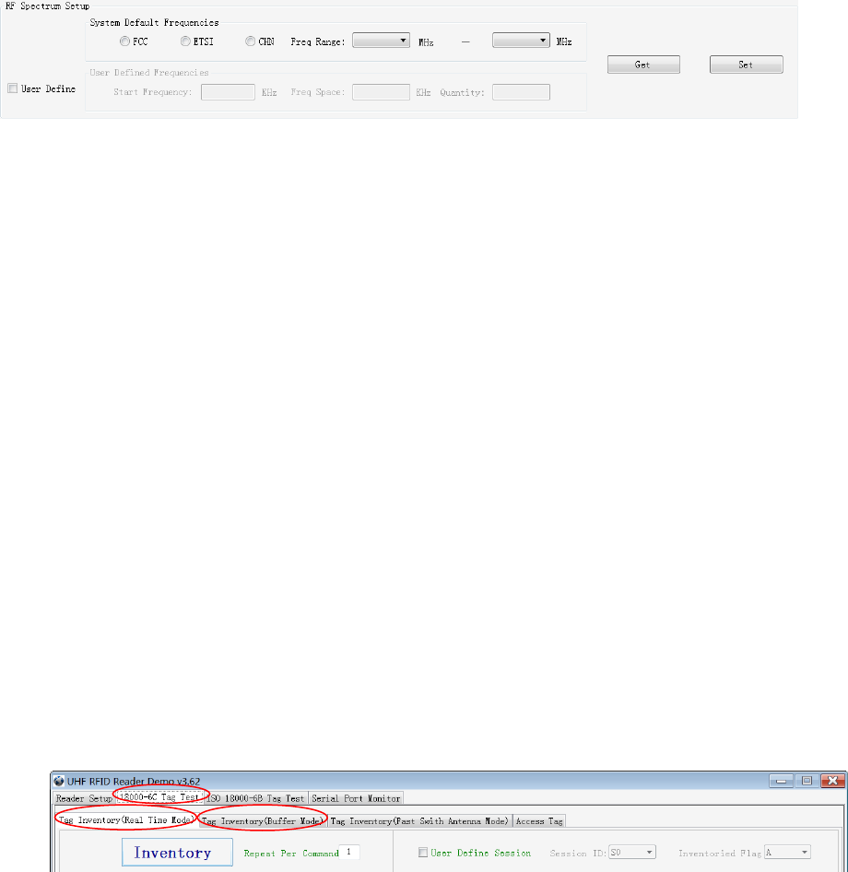Click the UHF RFID Reader Demo app icon
The height and width of the screenshot is (872, 848).
59,781
